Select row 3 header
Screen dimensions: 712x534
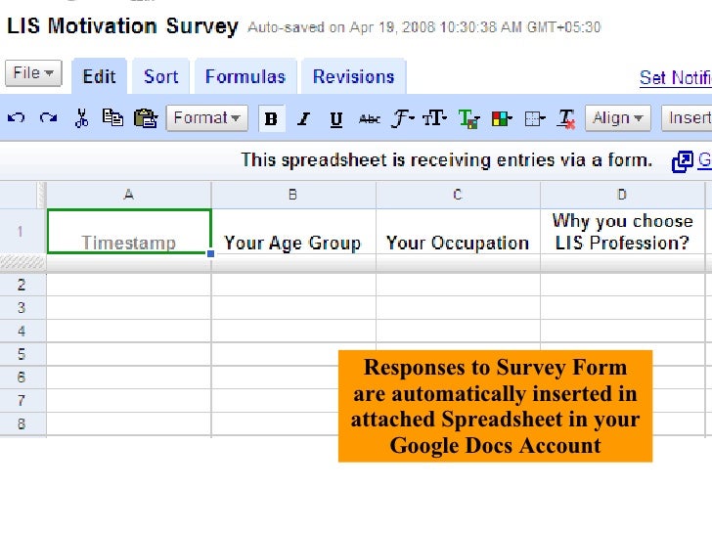(x=22, y=308)
